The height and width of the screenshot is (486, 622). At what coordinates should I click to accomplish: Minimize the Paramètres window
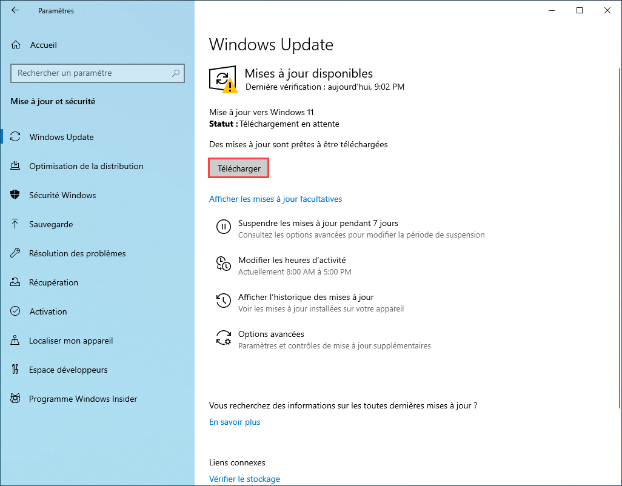[552, 10]
